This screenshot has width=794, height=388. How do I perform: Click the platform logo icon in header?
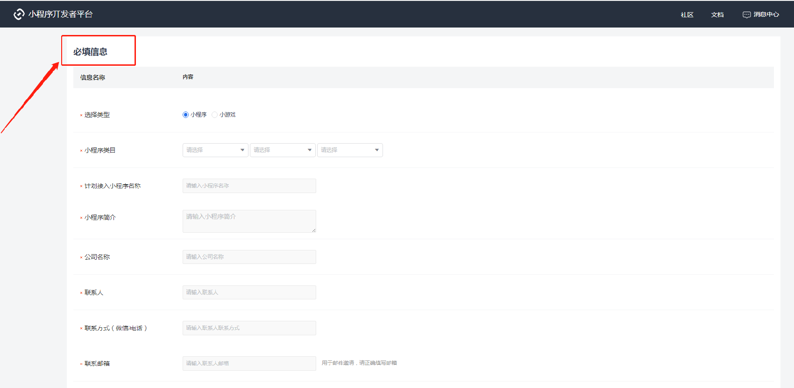19,14
